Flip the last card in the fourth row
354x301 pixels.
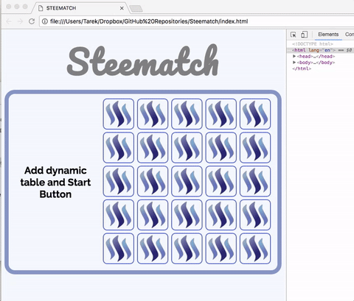255,215
